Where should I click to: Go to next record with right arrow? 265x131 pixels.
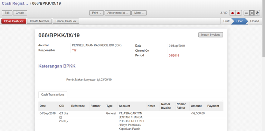pos(239,13)
